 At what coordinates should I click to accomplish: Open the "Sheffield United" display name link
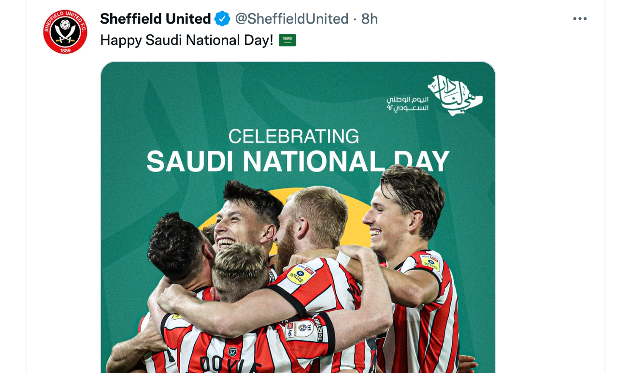pos(155,19)
